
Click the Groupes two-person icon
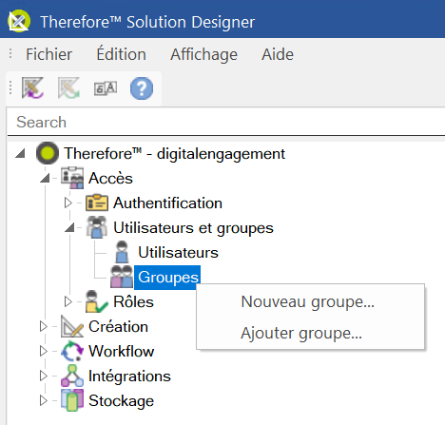coord(122,277)
